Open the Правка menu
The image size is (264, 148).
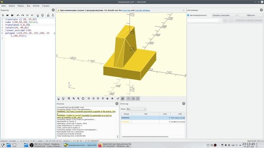click(12, 6)
